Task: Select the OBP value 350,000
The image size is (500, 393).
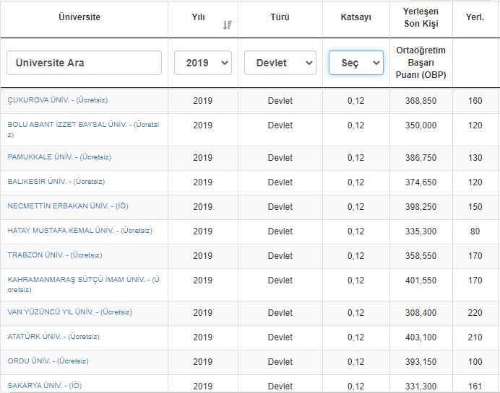Action: [x=421, y=125]
